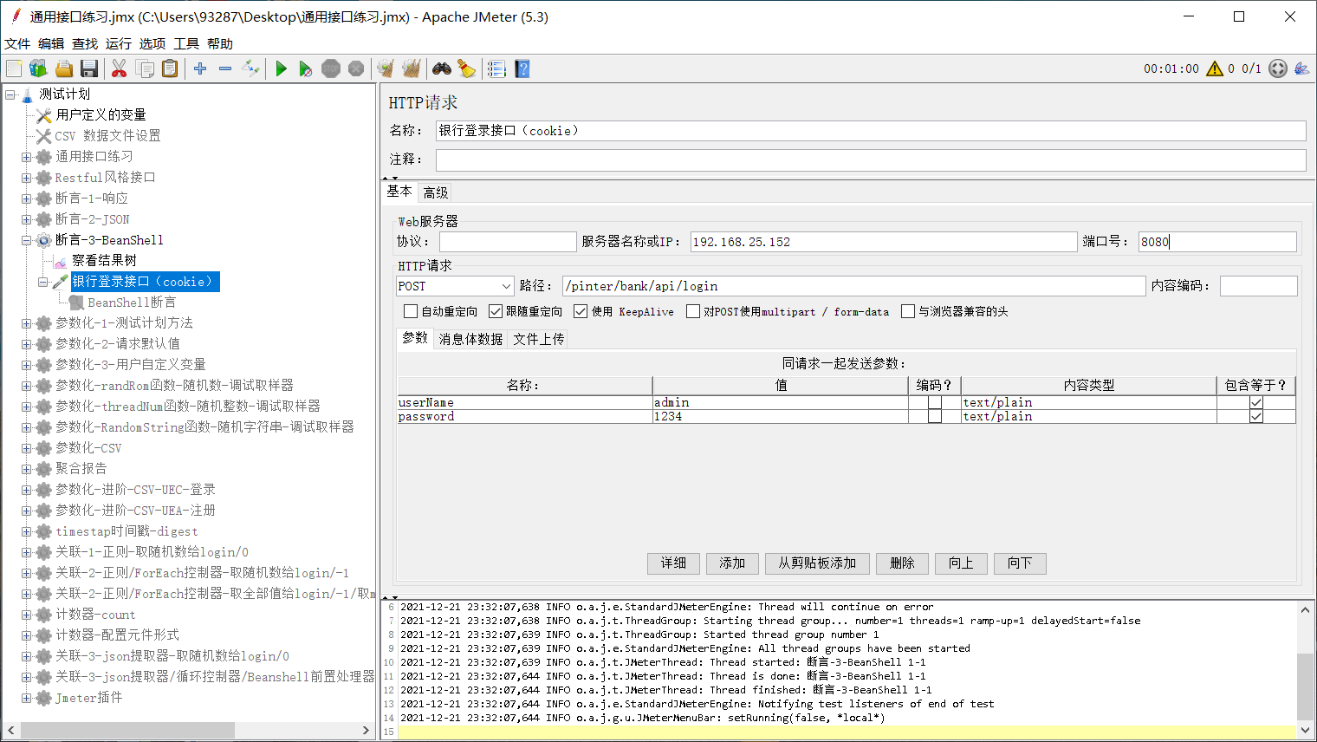Viewport: 1317px width, 742px height.
Task: Switch to the 高级 tab
Action: (436, 192)
